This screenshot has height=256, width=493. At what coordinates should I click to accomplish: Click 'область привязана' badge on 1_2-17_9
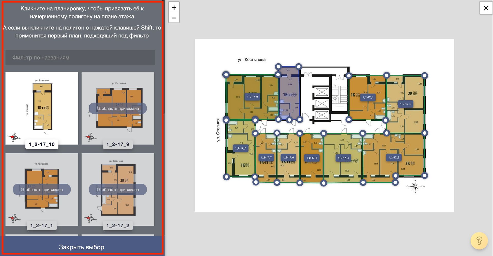pos(118,109)
